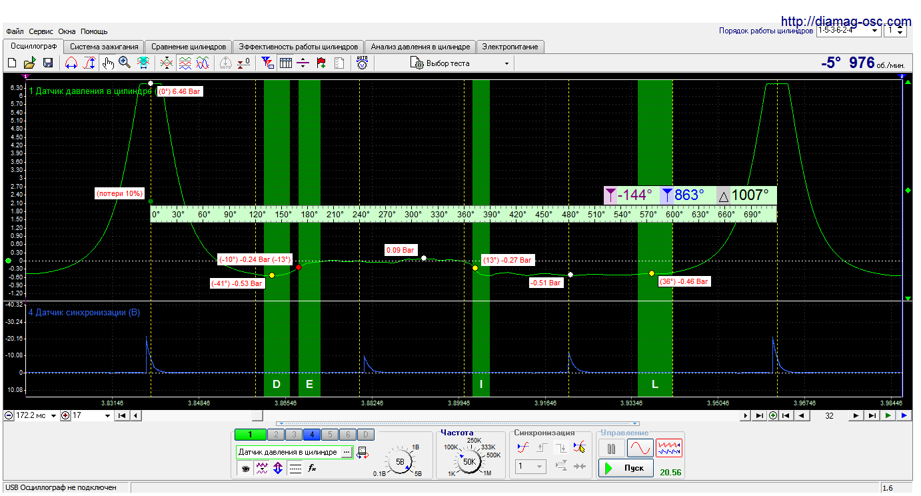Click the pause button in Управление
This screenshot has height=496, width=921.
pyautogui.click(x=611, y=448)
